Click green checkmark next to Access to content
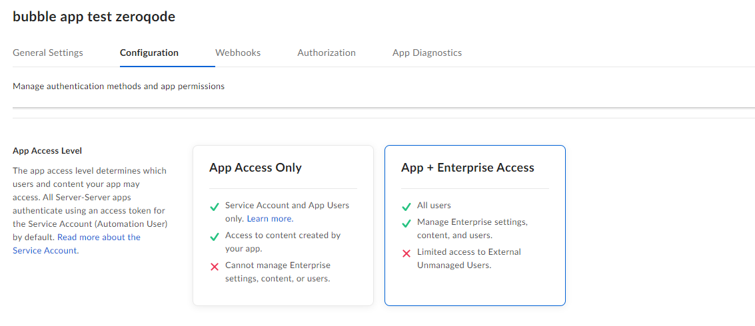755x326 pixels. (215, 237)
